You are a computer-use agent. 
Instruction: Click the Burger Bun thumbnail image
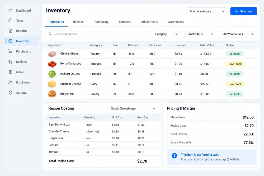[52, 94]
